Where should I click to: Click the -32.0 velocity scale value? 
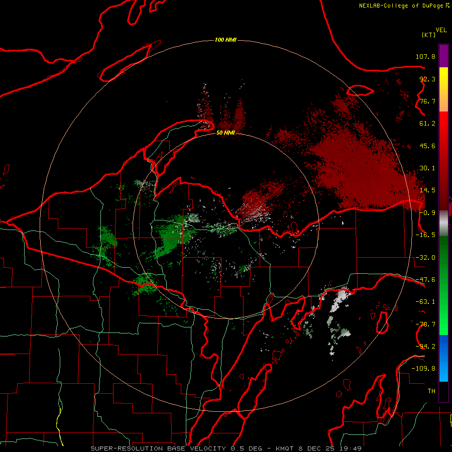coord(425,258)
